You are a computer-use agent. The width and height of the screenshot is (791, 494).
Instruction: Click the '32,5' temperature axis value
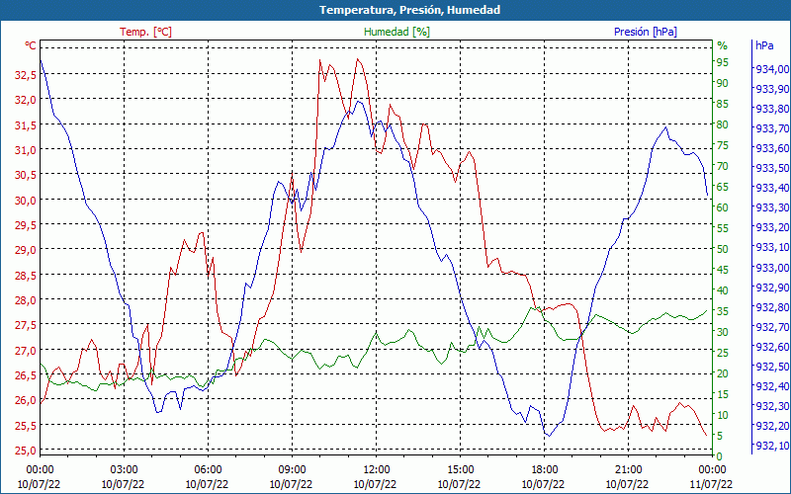26,75
